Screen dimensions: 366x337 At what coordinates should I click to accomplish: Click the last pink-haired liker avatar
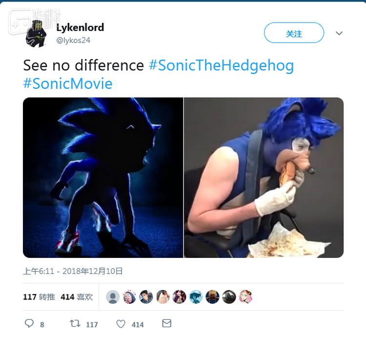(x=245, y=296)
